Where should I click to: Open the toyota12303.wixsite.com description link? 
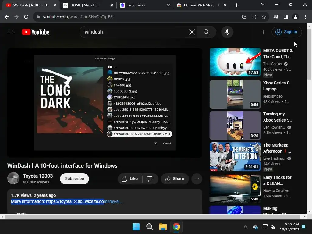click(x=84, y=201)
